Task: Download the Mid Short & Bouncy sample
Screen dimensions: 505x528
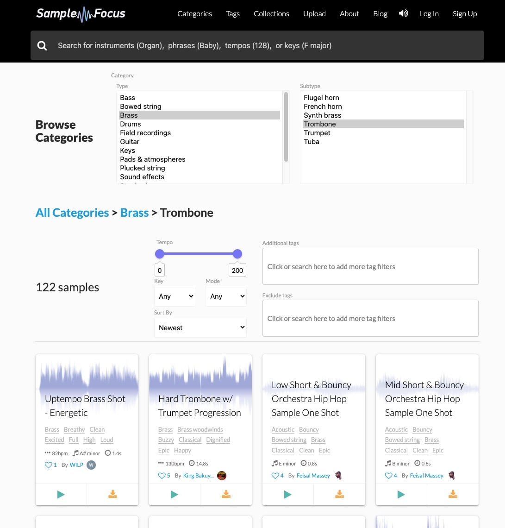Action: coord(453,494)
